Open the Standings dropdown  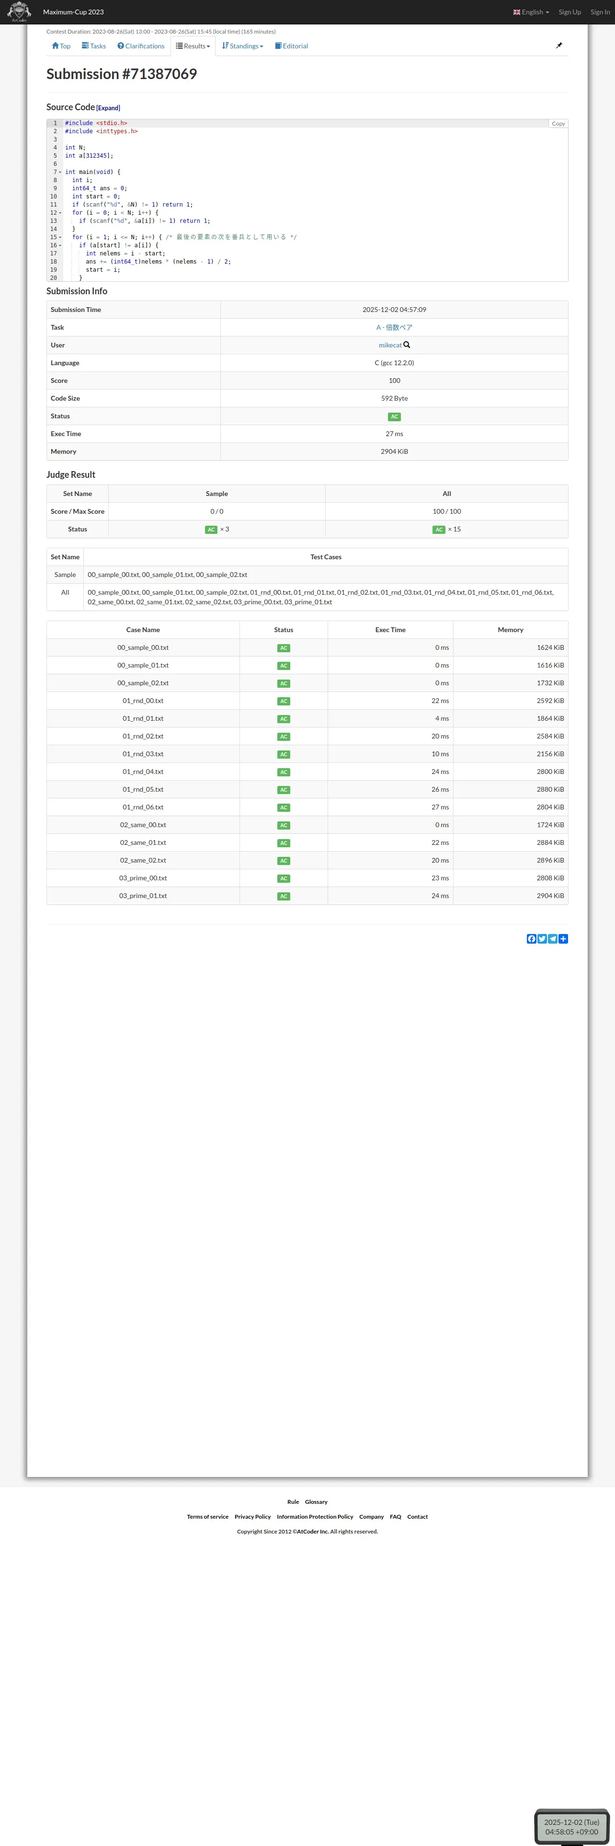pyautogui.click(x=243, y=46)
